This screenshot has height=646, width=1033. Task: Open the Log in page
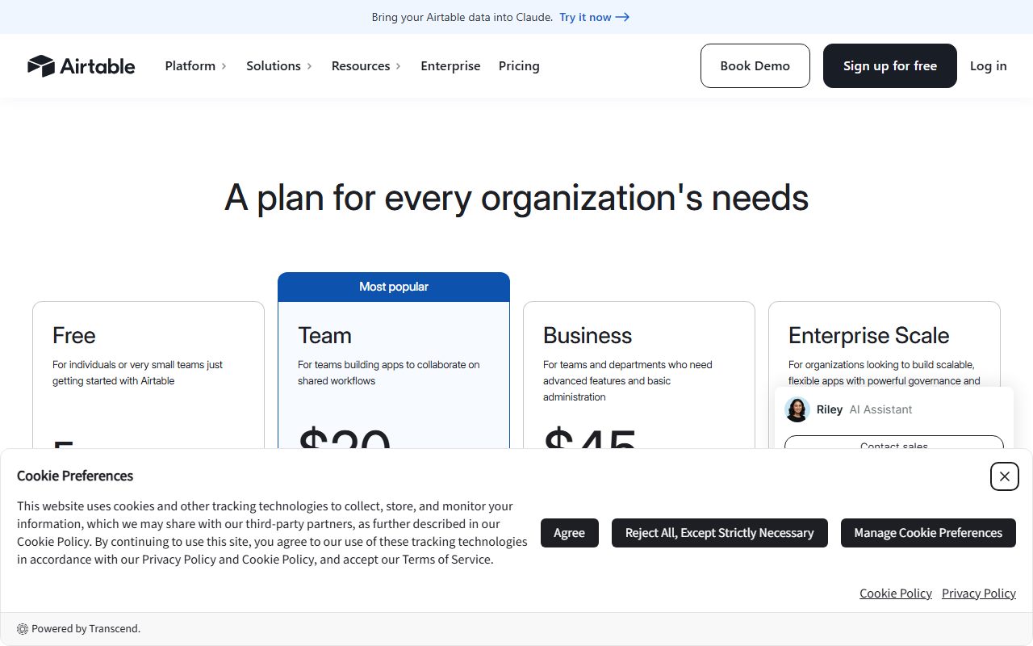989,66
